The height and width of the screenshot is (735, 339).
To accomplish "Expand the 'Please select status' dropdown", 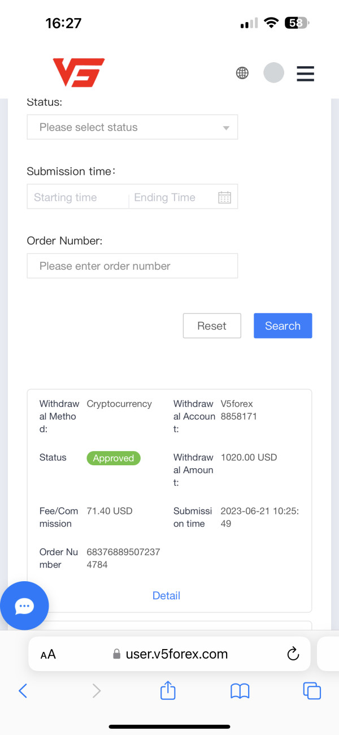I will click(124, 127).
